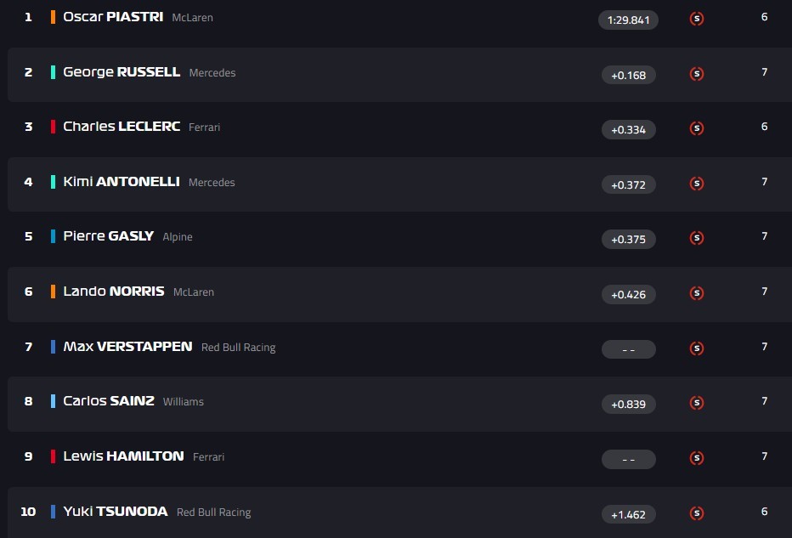Click the +0.168 gap badge

click(x=628, y=75)
